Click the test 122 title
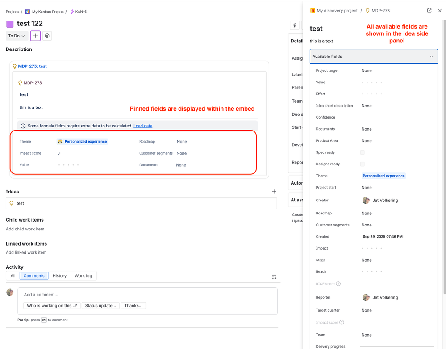The image size is (446, 349). (x=29, y=23)
